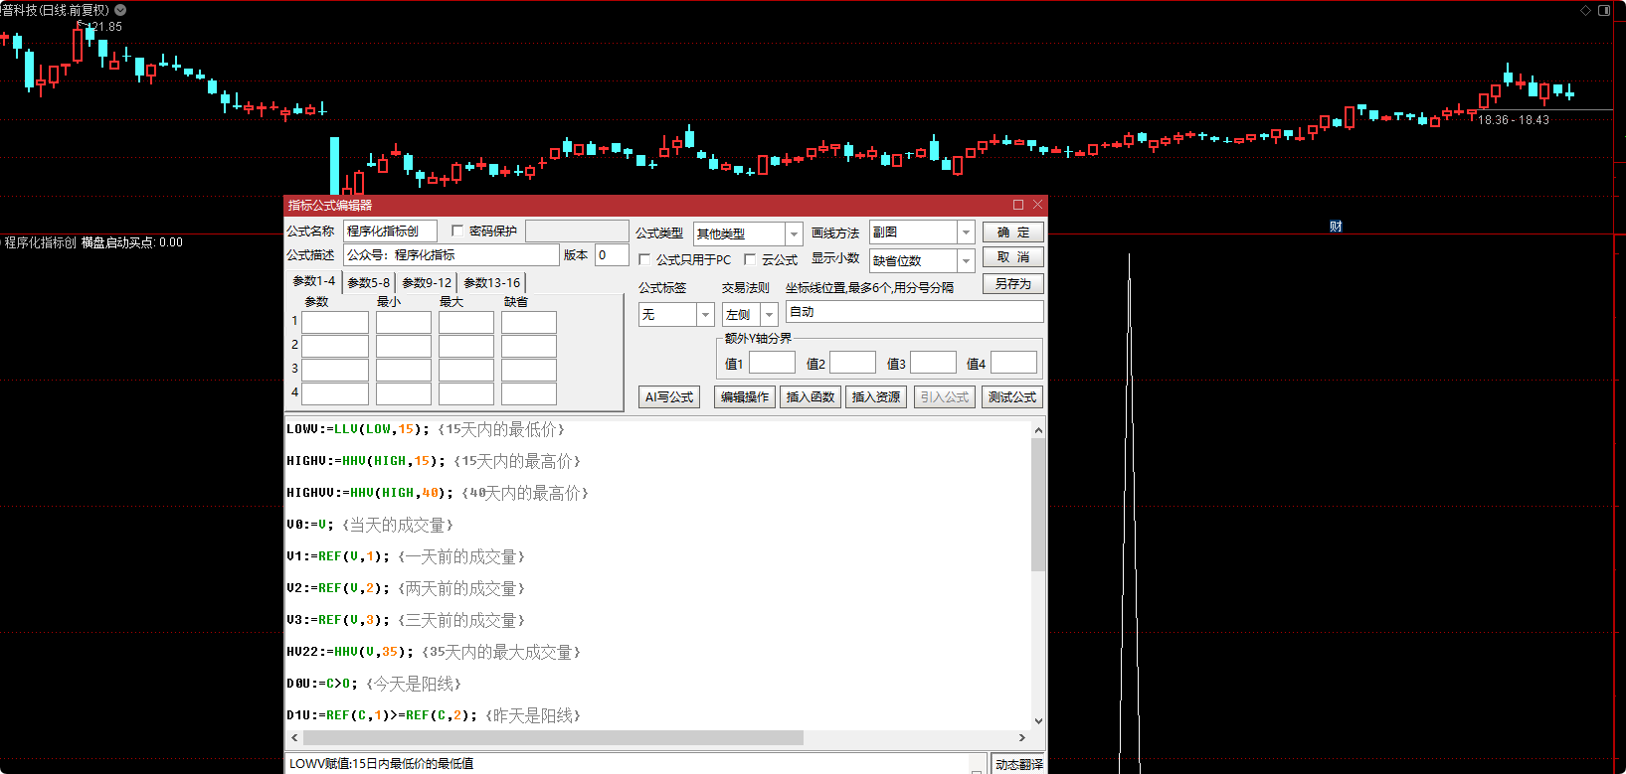This screenshot has height=774, width=1626.
Task: Toggle the side panel layout icon
Action: tap(1603, 11)
